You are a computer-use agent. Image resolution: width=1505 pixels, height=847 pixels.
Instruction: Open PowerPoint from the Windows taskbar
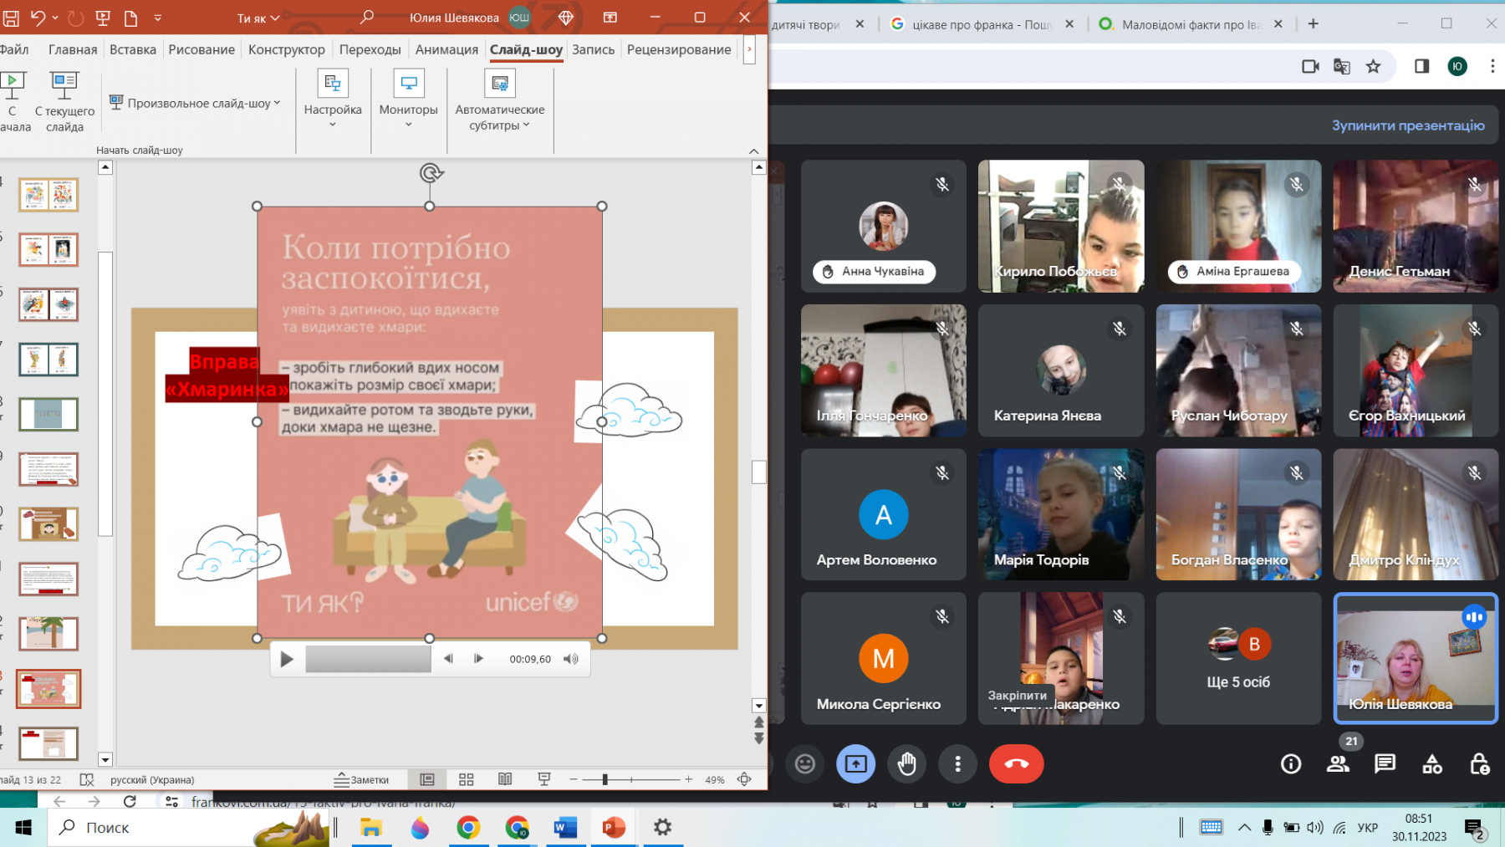[614, 828]
